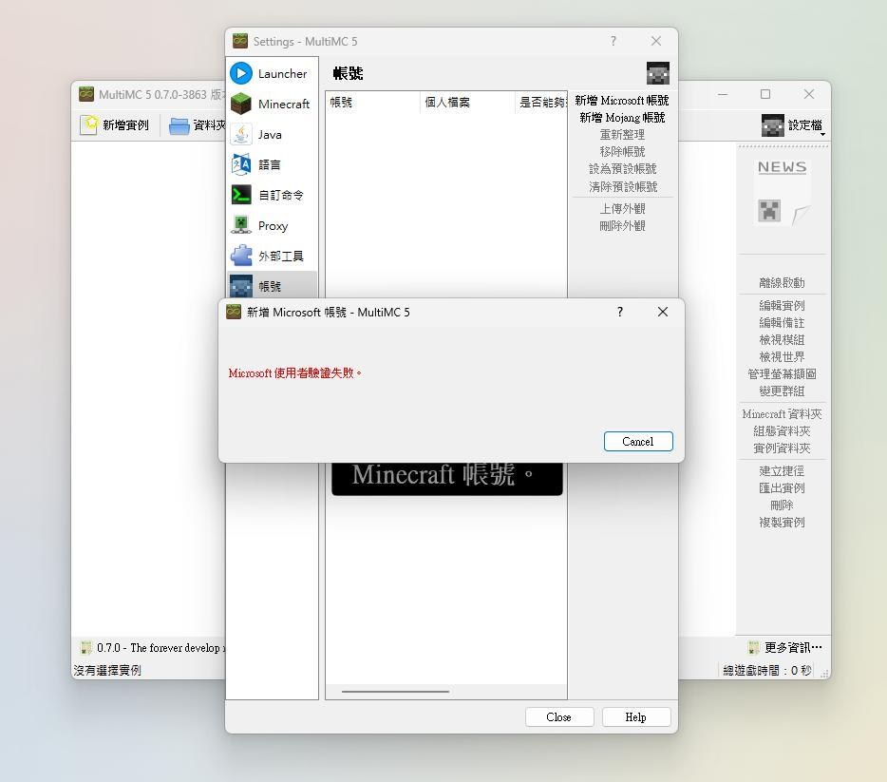Screen dimensions: 887x782
Task: Click the Launcher play arrow icon
Action: click(x=241, y=73)
